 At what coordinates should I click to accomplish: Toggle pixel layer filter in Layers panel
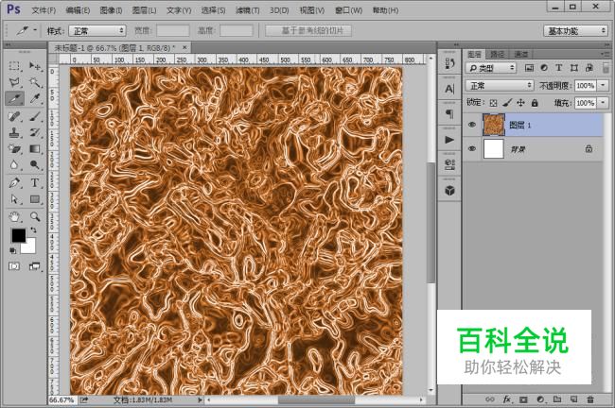pos(529,68)
